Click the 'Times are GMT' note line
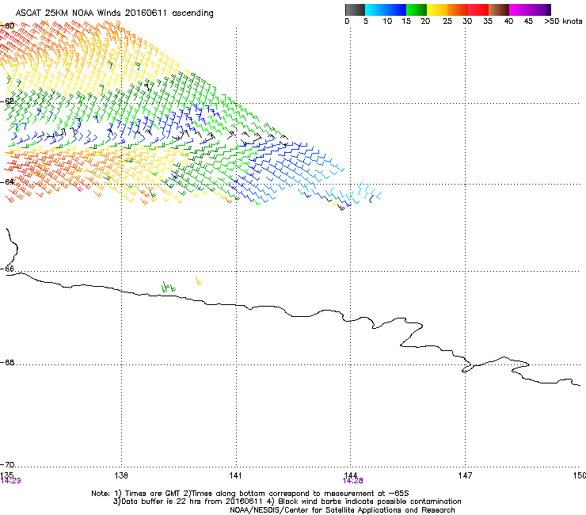The height and width of the screenshot is (515, 586). tap(249, 494)
